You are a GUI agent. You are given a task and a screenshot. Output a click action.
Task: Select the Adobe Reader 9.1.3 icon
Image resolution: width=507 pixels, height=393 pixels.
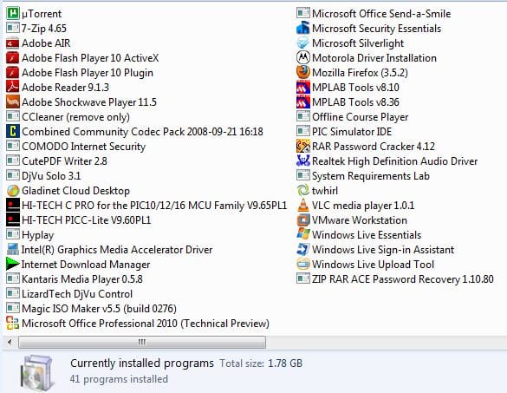[13, 88]
